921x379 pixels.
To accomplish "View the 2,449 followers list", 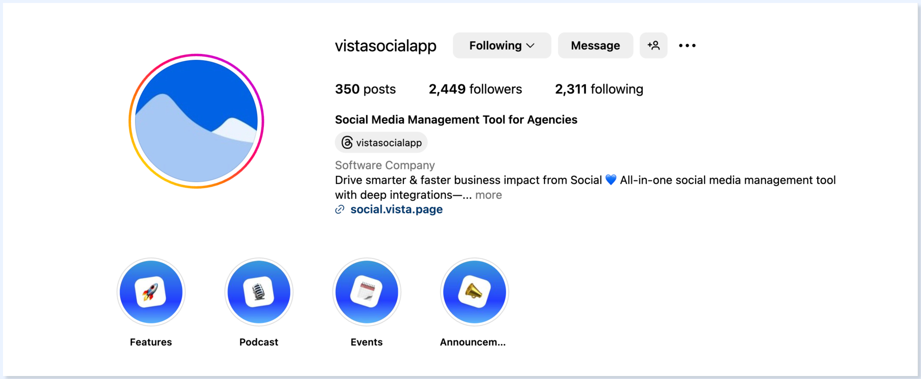I will 475,89.
